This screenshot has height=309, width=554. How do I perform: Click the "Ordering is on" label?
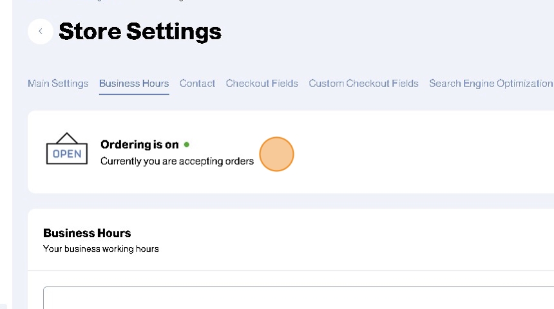pos(139,145)
